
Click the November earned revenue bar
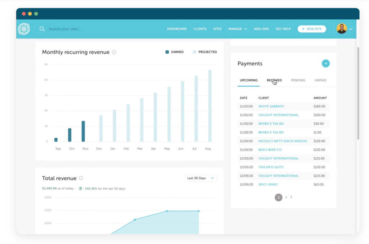(x=83, y=132)
